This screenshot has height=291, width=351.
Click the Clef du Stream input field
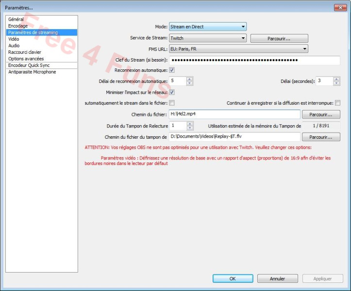pyautogui.click(x=254, y=60)
